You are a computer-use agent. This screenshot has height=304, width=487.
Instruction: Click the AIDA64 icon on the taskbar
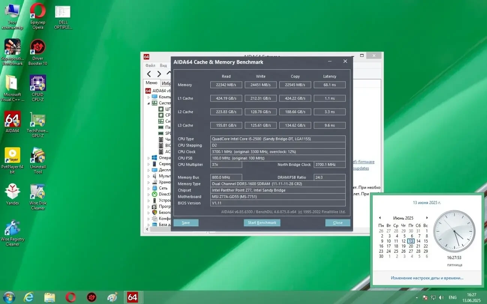(x=133, y=297)
